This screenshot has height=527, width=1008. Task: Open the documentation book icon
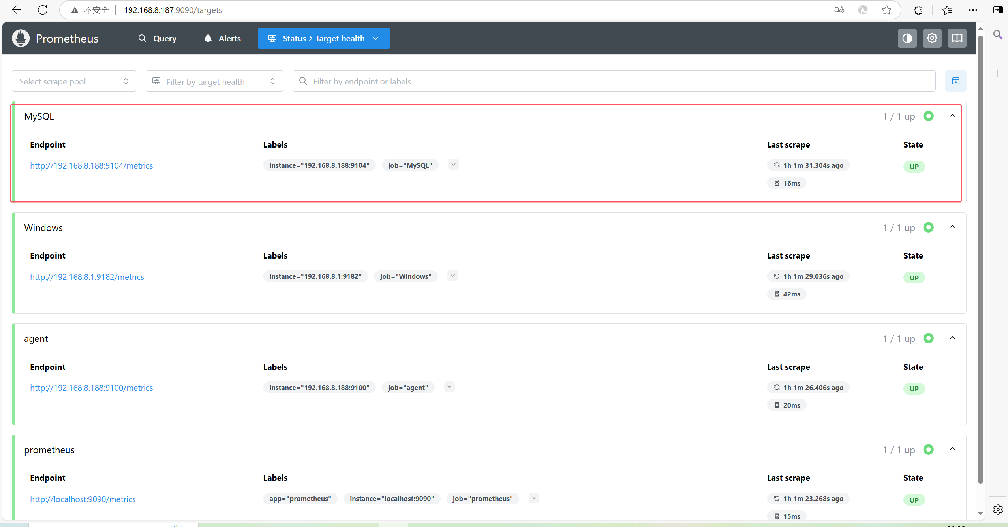pyautogui.click(x=957, y=38)
